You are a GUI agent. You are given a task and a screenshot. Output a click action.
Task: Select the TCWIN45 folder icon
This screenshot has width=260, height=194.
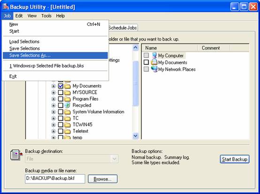68,125
